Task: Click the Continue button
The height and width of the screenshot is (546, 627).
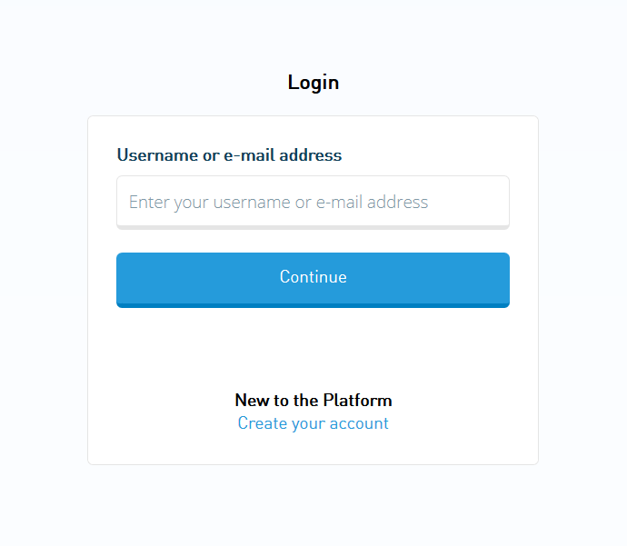Action: (x=313, y=280)
